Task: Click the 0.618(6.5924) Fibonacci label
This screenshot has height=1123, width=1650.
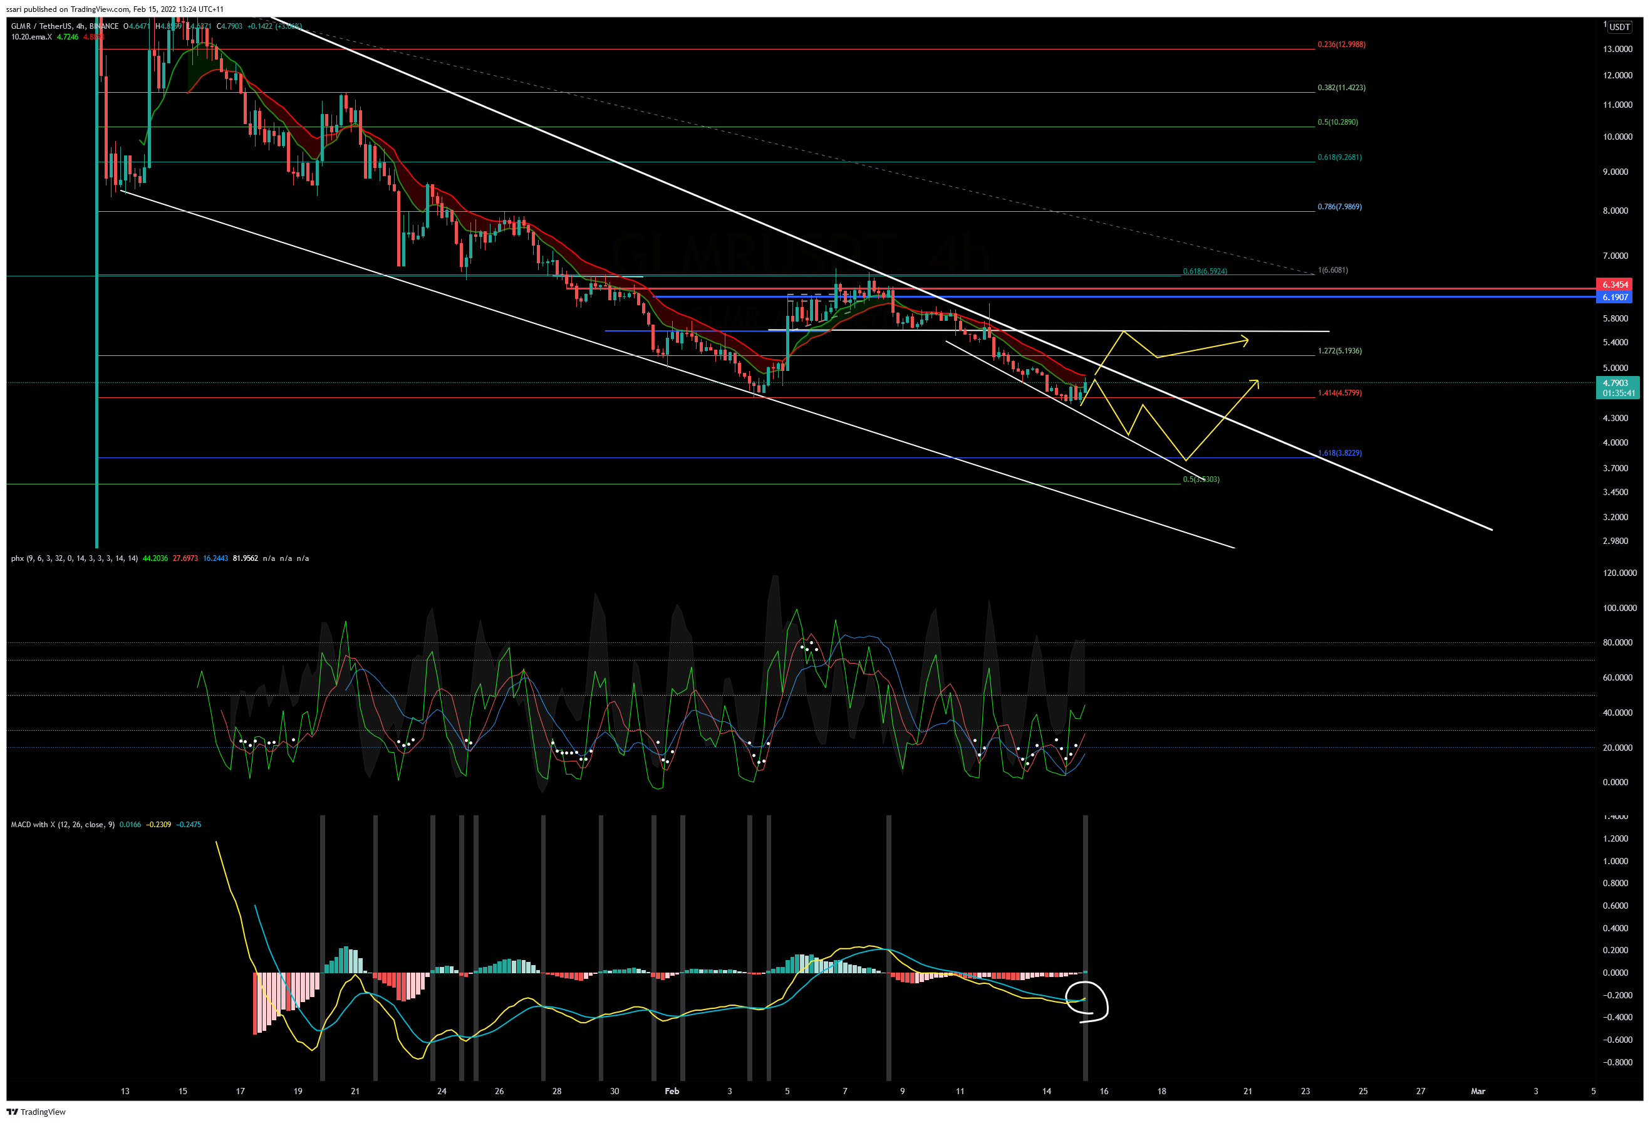Action: click(1204, 271)
